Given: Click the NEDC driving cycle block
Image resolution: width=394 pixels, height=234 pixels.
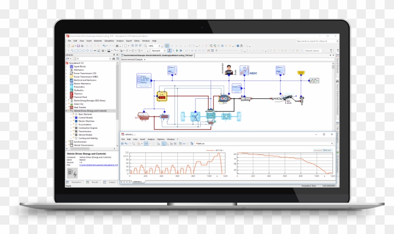Looking at the screenshot, I should pos(244,71).
